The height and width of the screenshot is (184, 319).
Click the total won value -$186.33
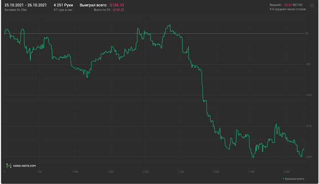tap(116, 5)
